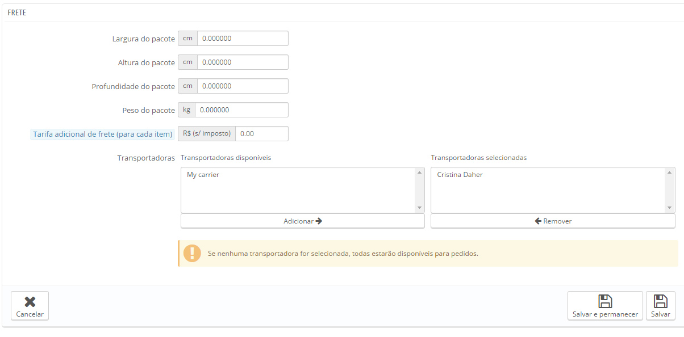Click the Adicionar button
The width and height of the screenshot is (684, 337).
point(303,221)
